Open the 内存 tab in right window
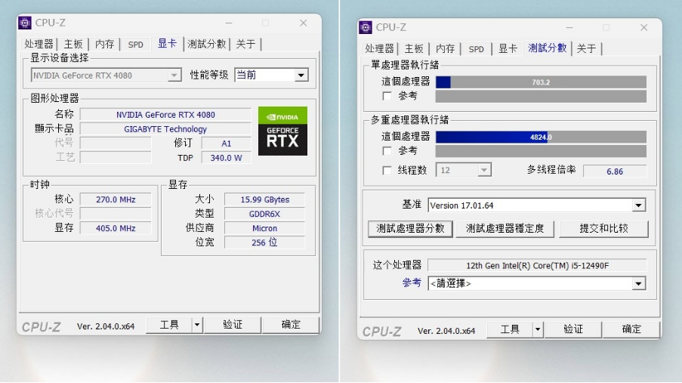This screenshot has height=383, width=682. 445,48
